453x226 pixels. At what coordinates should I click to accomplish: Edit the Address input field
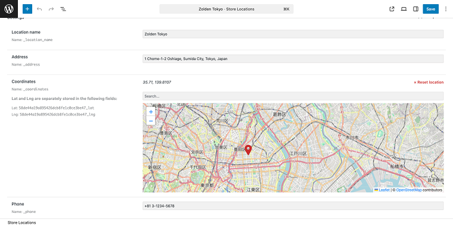coord(293,59)
